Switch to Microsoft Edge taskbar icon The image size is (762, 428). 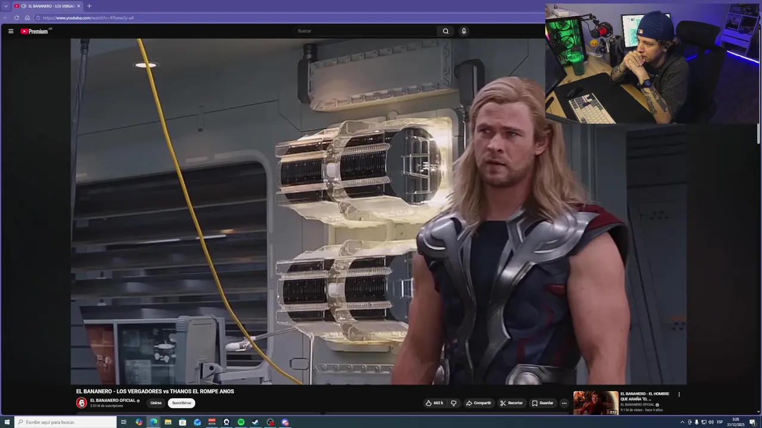[x=154, y=422]
